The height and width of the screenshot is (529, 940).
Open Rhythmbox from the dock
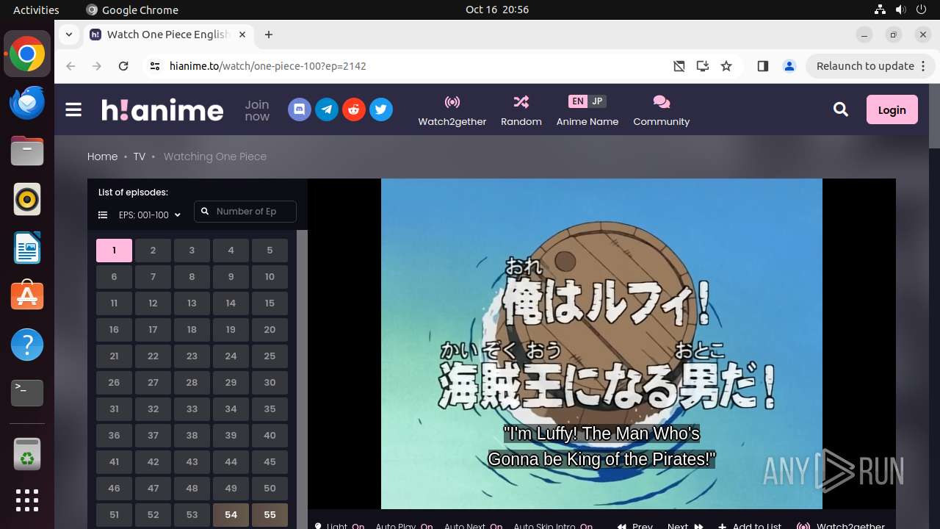click(x=27, y=199)
